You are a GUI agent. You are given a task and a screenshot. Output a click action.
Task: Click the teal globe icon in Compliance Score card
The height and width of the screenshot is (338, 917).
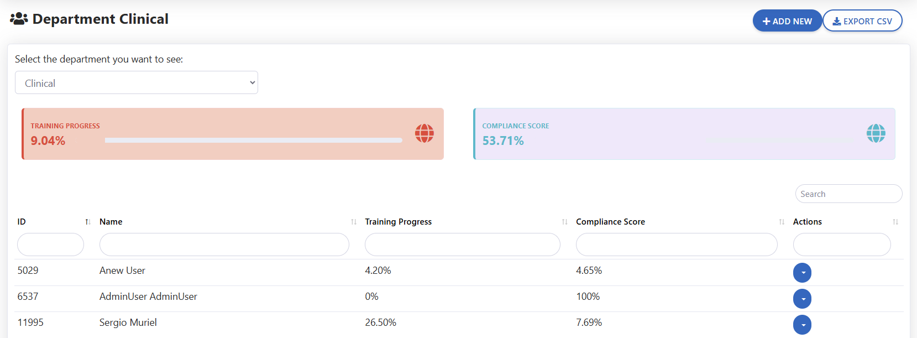click(876, 133)
